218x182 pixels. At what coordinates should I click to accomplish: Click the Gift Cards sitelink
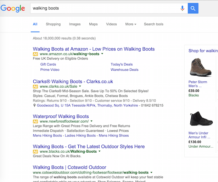(x=48, y=64)
